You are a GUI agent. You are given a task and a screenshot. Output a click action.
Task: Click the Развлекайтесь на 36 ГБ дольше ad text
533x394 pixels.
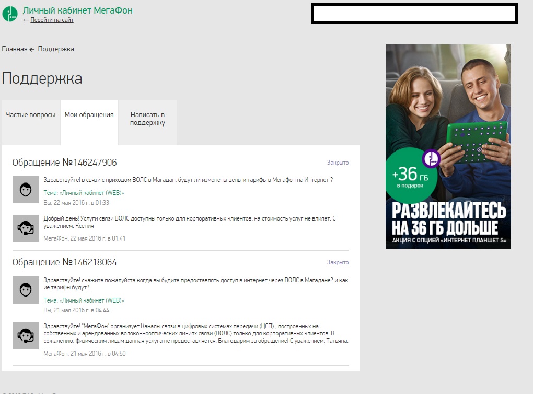[x=448, y=219]
